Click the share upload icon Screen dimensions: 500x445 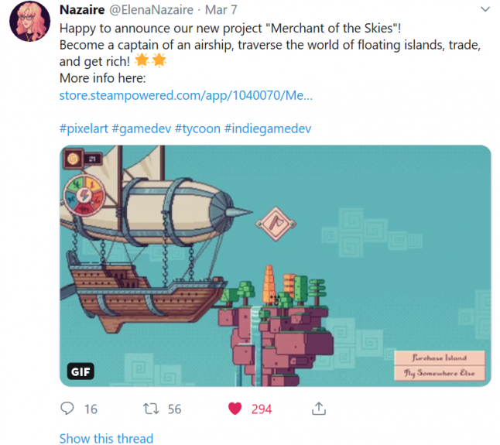(319, 409)
